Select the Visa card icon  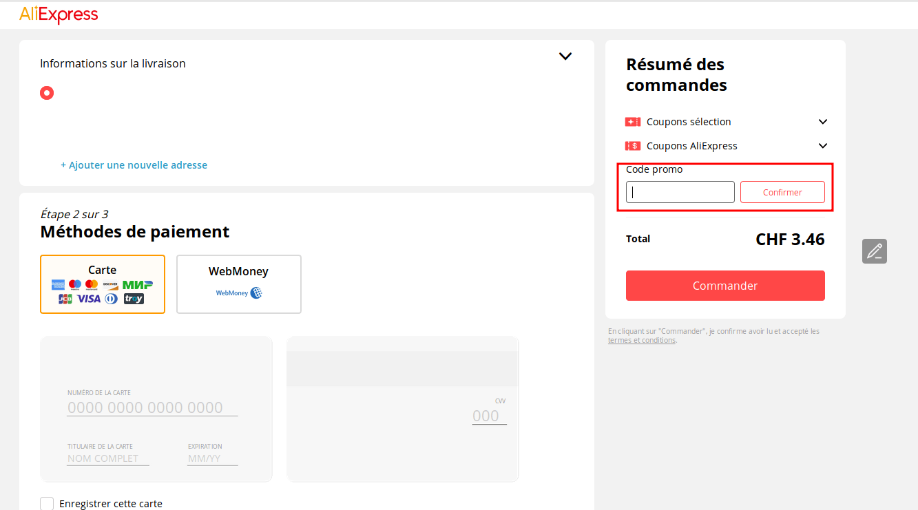88,299
